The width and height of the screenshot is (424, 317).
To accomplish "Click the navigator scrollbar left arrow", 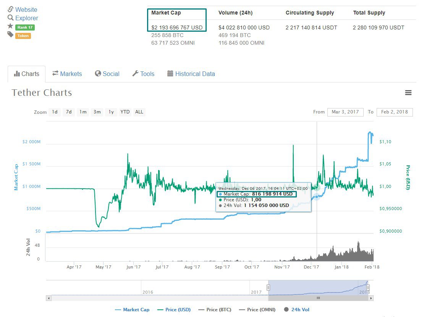I will click(49, 298).
